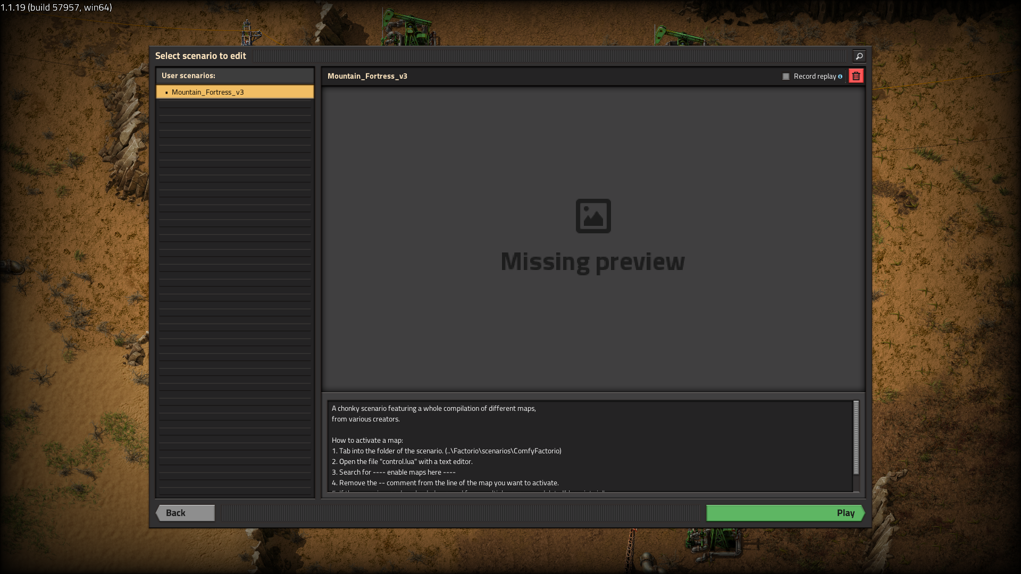Image resolution: width=1021 pixels, height=574 pixels.
Task: Open the scenario search magnifier
Action: 859,56
